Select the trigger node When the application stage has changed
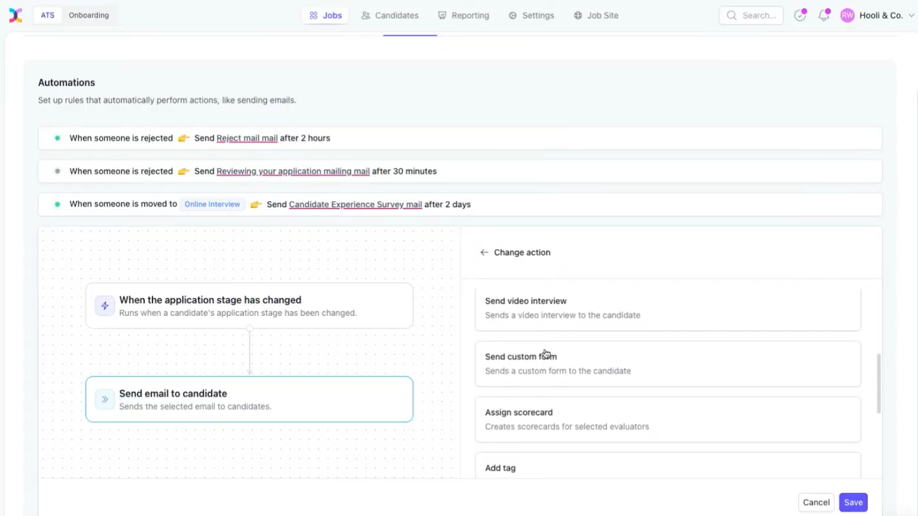918x516 pixels. pos(249,306)
